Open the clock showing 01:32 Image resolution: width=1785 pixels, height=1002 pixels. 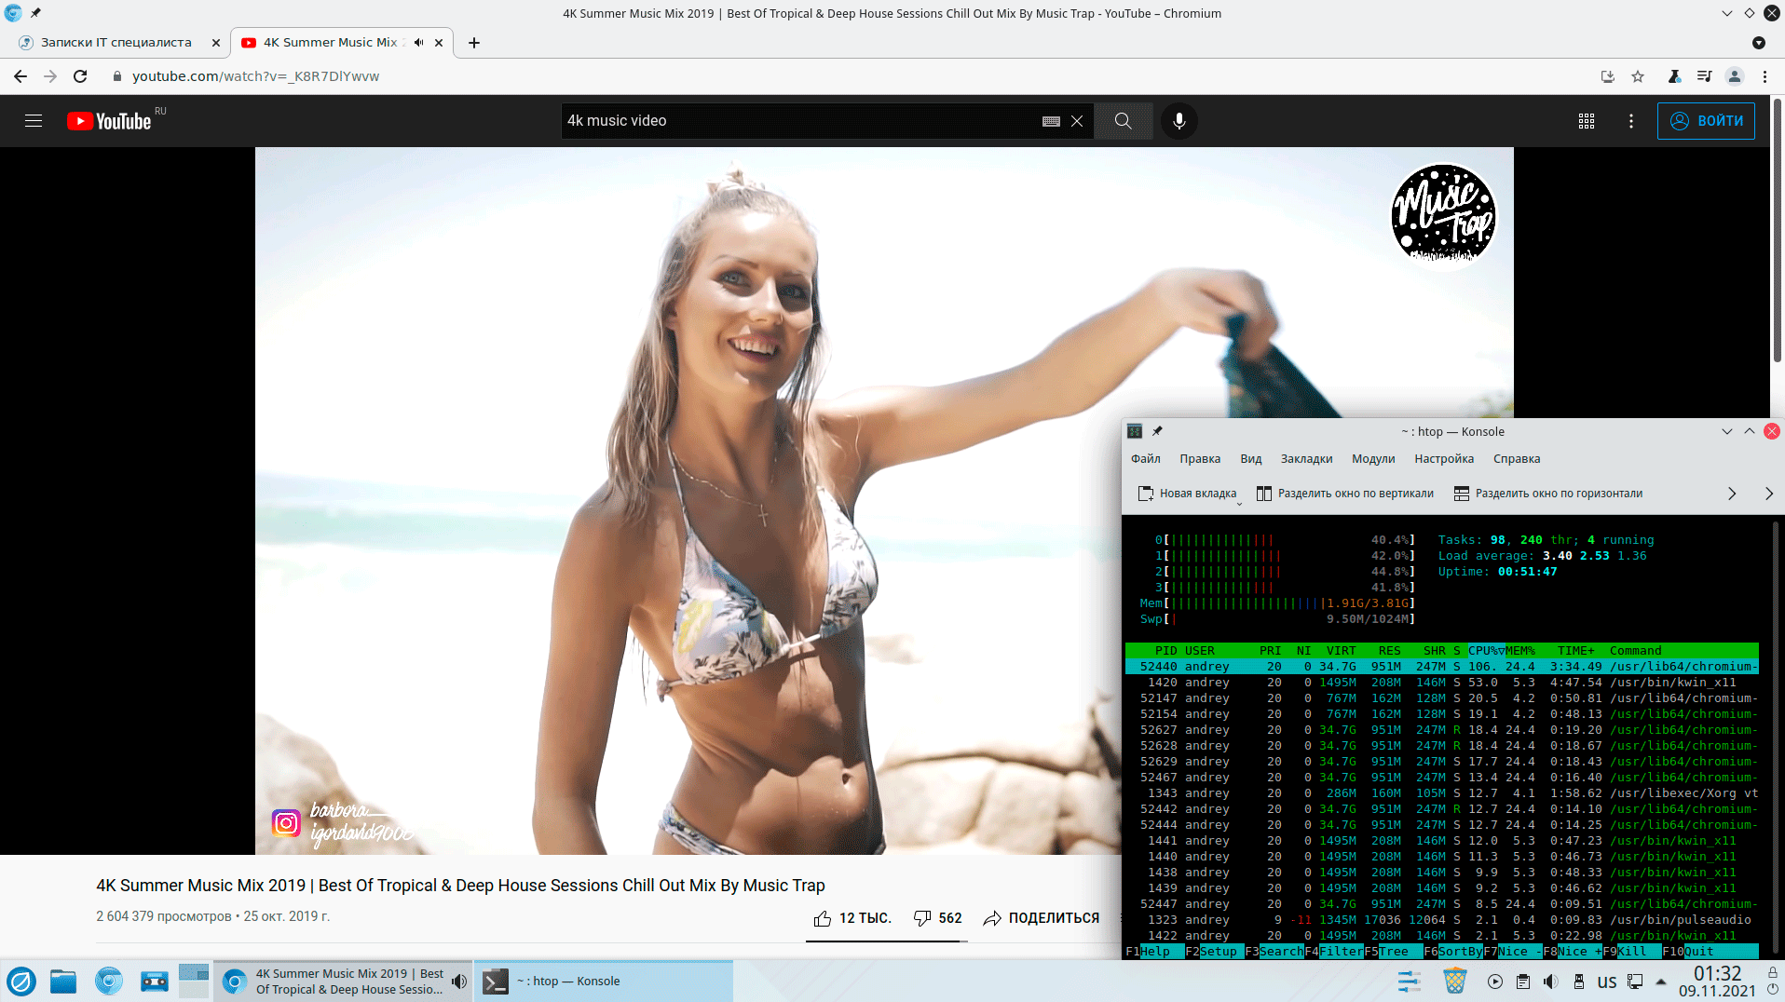click(x=1717, y=982)
